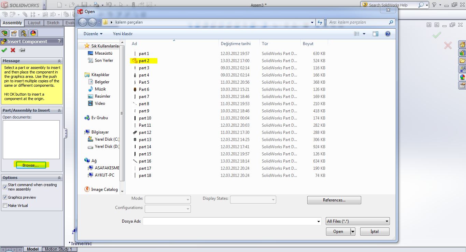The width and height of the screenshot is (466, 252).
Task: Switch to the Sketch tab
Action: pyautogui.click(x=53, y=23)
